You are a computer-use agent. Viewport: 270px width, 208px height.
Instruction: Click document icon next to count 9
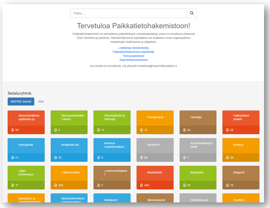[x=98, y=158]
